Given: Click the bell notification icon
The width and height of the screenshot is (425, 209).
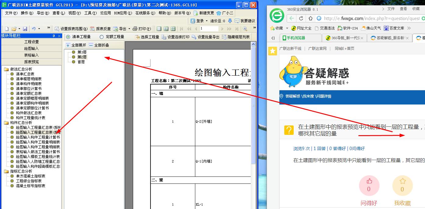Looking at the screenshot, I should 230,21.
